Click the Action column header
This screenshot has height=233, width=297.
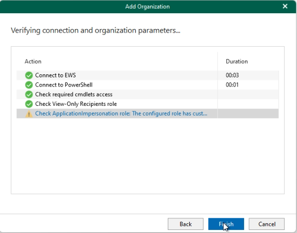point(33,62)
